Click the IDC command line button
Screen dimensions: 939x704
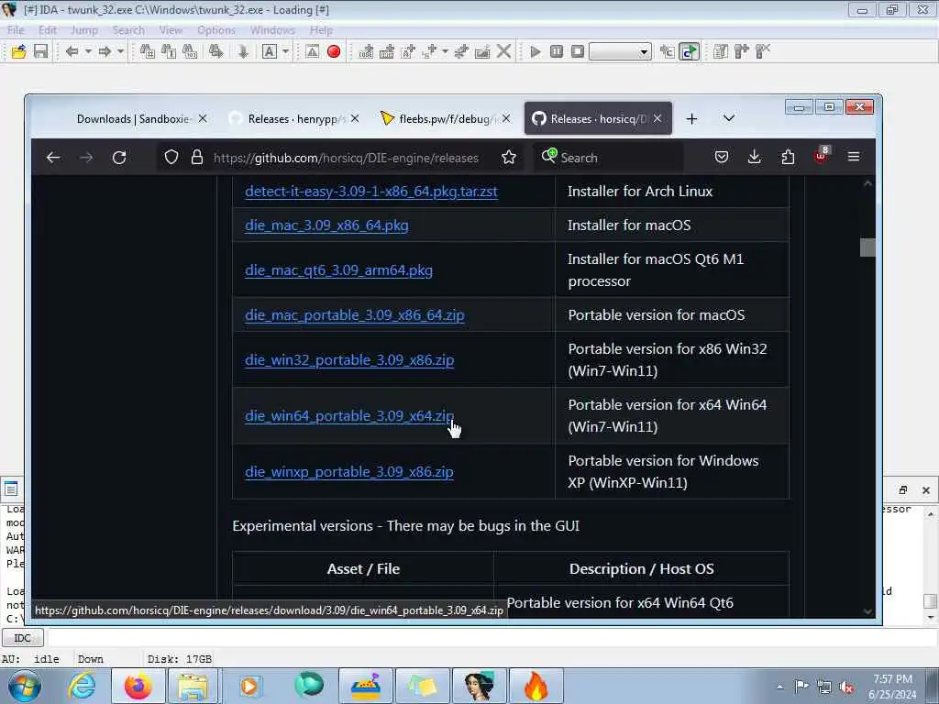(x=22, y=638)
